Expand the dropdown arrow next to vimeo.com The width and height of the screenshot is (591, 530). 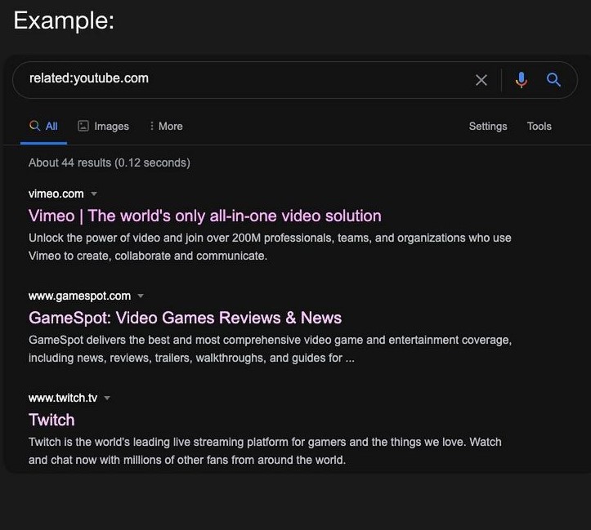click(94, 194)
